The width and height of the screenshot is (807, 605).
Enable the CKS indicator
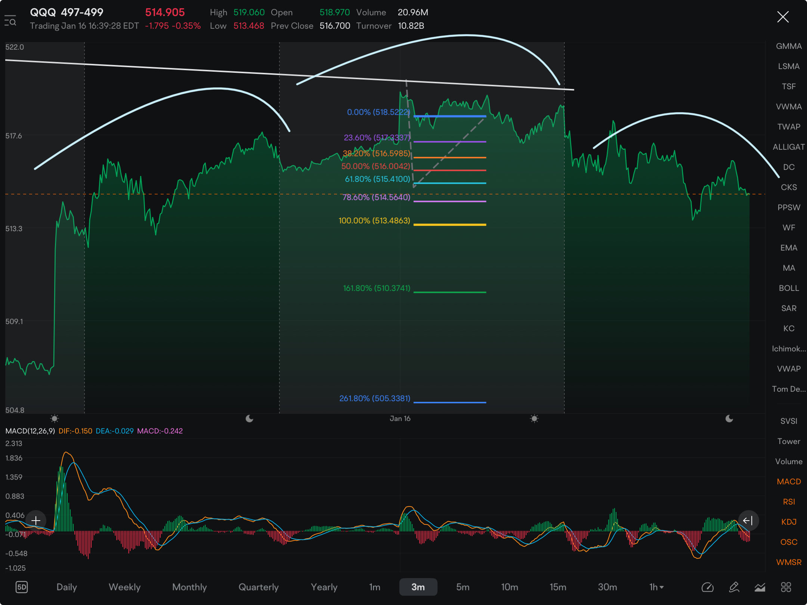789,187
